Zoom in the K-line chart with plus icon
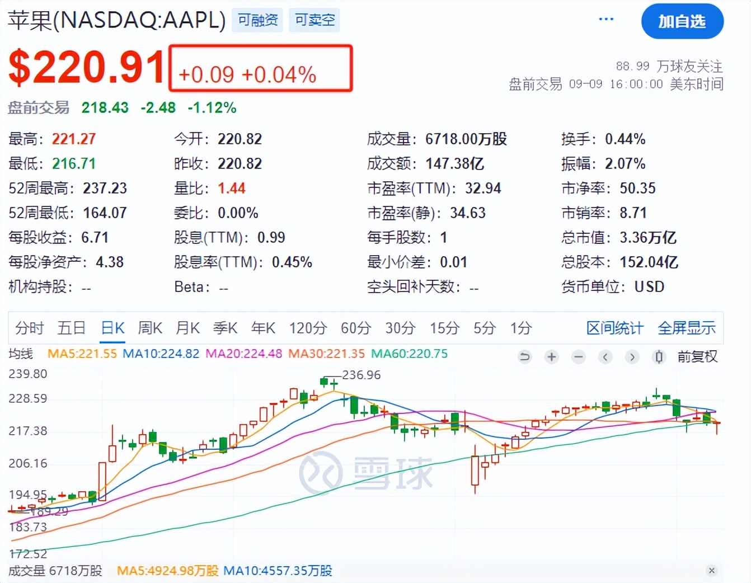The width and height of the screenshot is (751, 583). click(x=551, y=356)
